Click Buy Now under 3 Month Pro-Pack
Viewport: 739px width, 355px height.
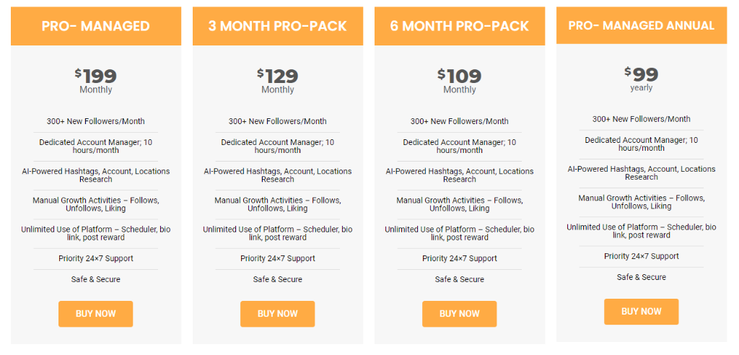pyautogui.click(x=278, y=314)
